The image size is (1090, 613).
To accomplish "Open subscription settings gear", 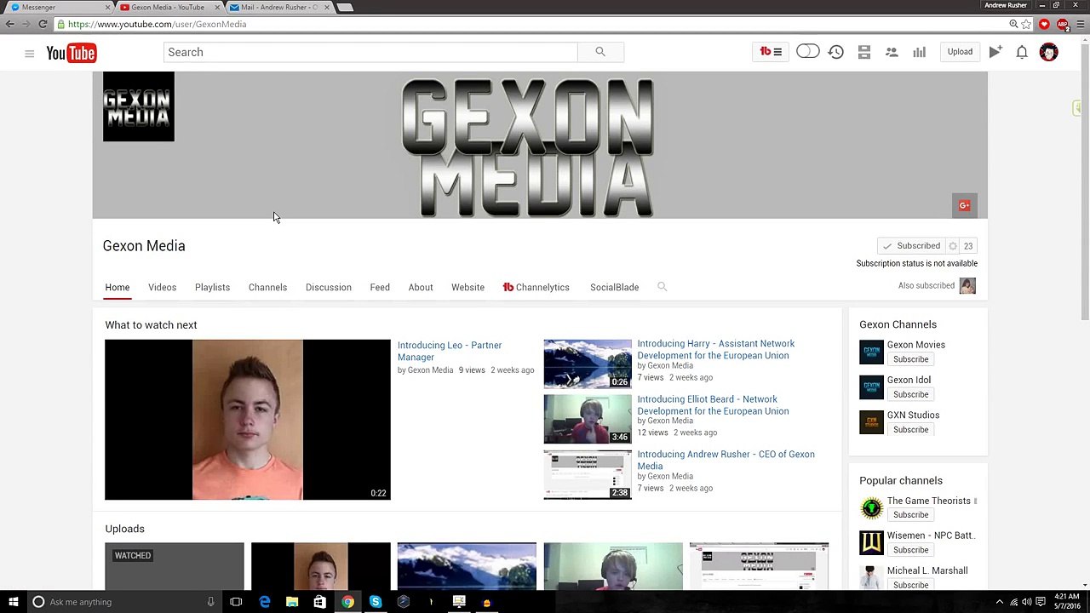I will [953, 246].
